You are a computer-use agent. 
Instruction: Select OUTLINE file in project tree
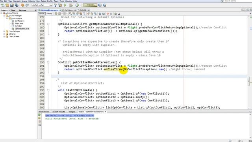pyautogui.click(x=18, y=26)
